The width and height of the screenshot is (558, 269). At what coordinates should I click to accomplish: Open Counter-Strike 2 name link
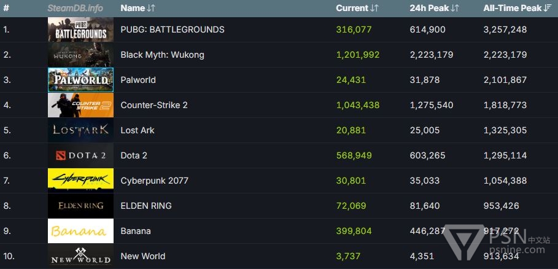tap(154, 105)
